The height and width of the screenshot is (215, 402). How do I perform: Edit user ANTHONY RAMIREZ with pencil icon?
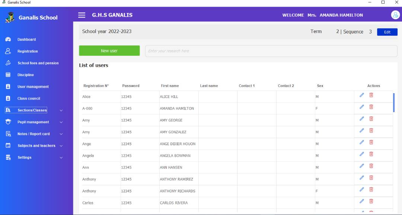pos(362,177)
